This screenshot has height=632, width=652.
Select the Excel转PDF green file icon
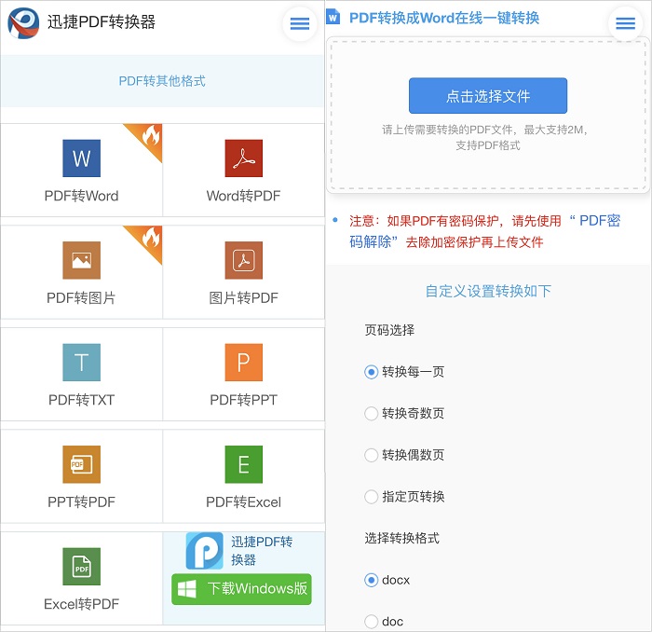point(82,566)
